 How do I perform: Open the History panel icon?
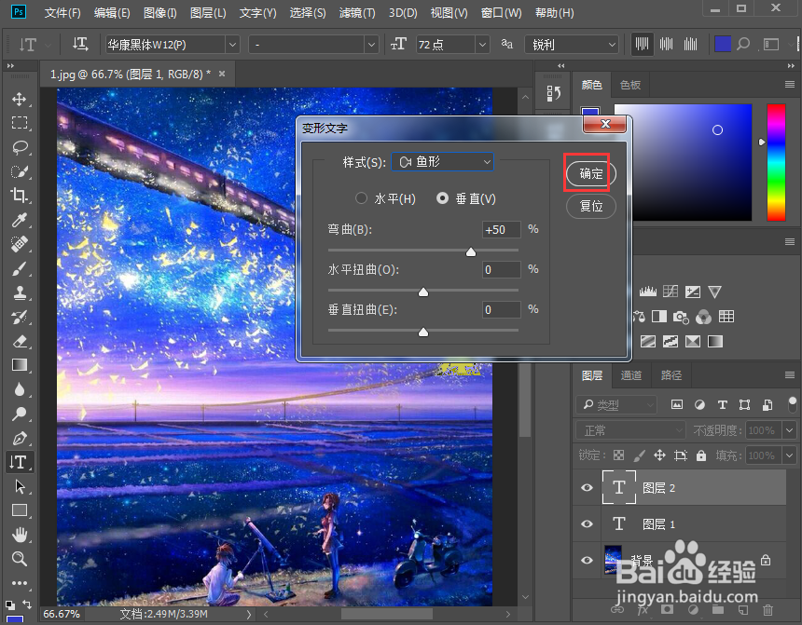tap(553, 93)
